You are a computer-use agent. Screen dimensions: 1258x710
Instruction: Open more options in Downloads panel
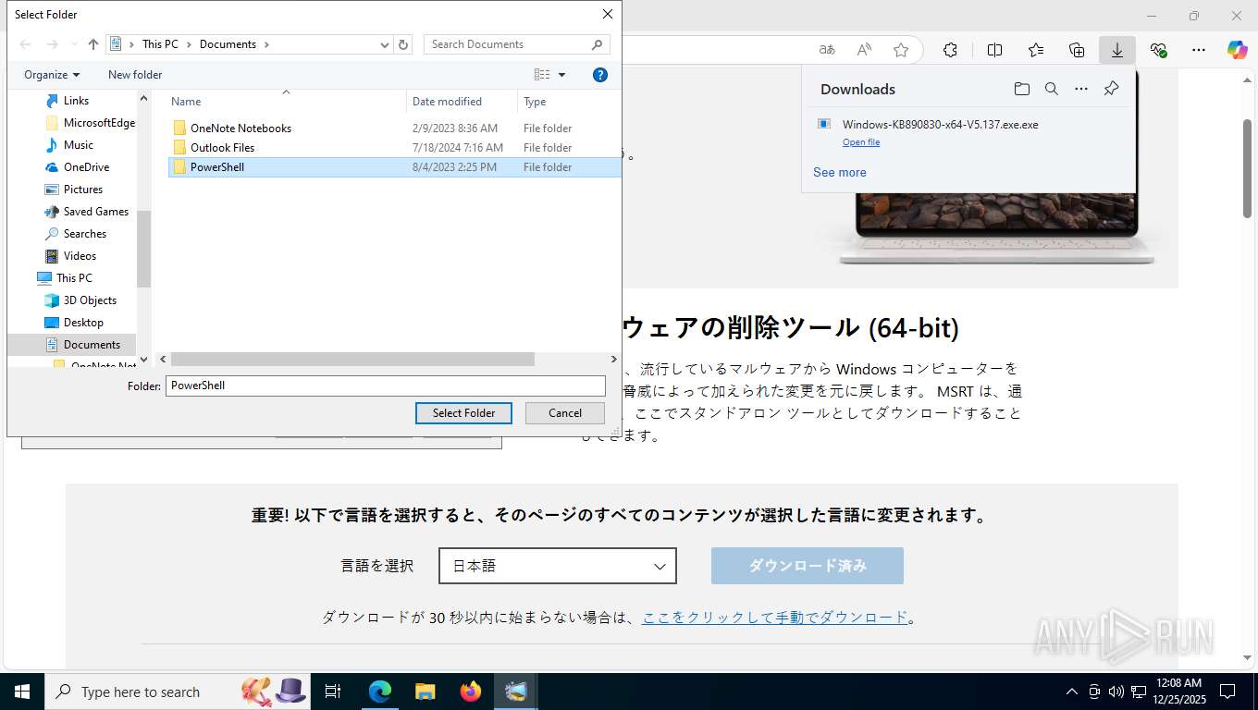coord(1081,89)
